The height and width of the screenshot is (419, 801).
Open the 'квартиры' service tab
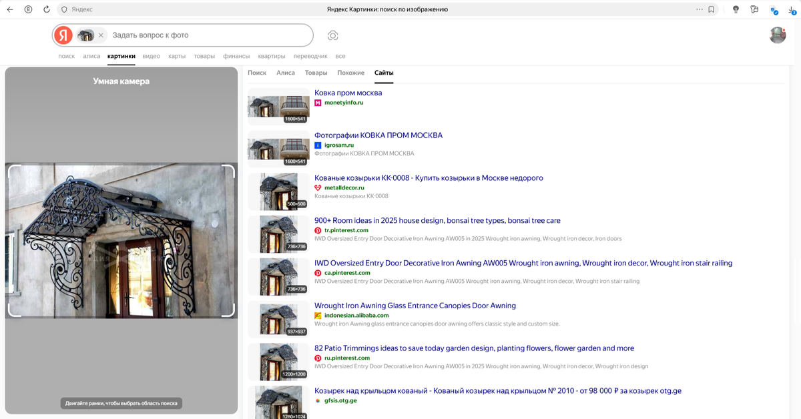272,56
